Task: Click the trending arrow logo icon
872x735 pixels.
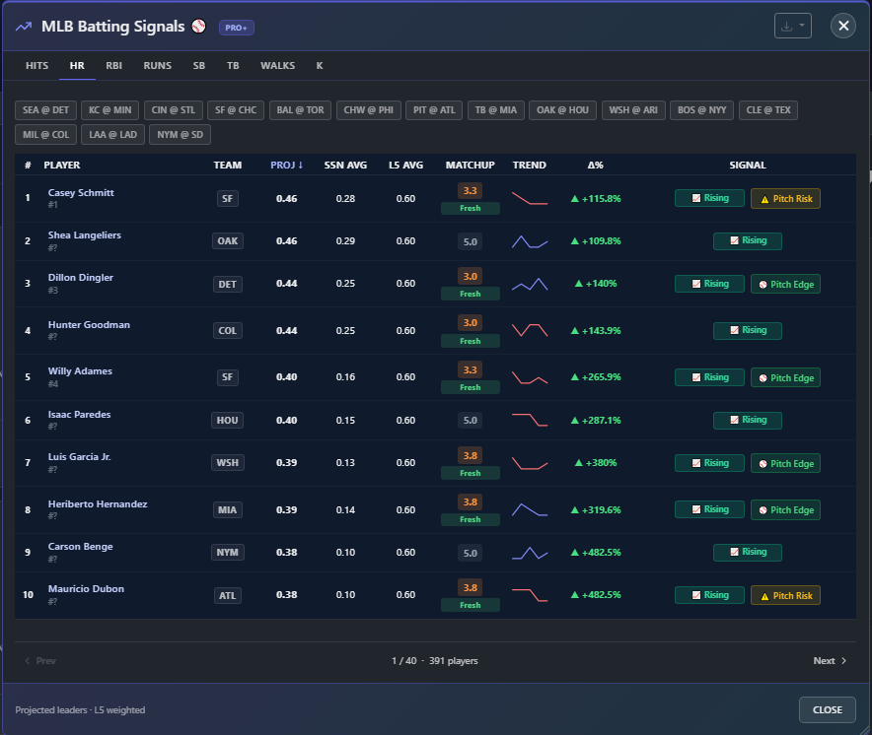Action: (x=24, y=27)
